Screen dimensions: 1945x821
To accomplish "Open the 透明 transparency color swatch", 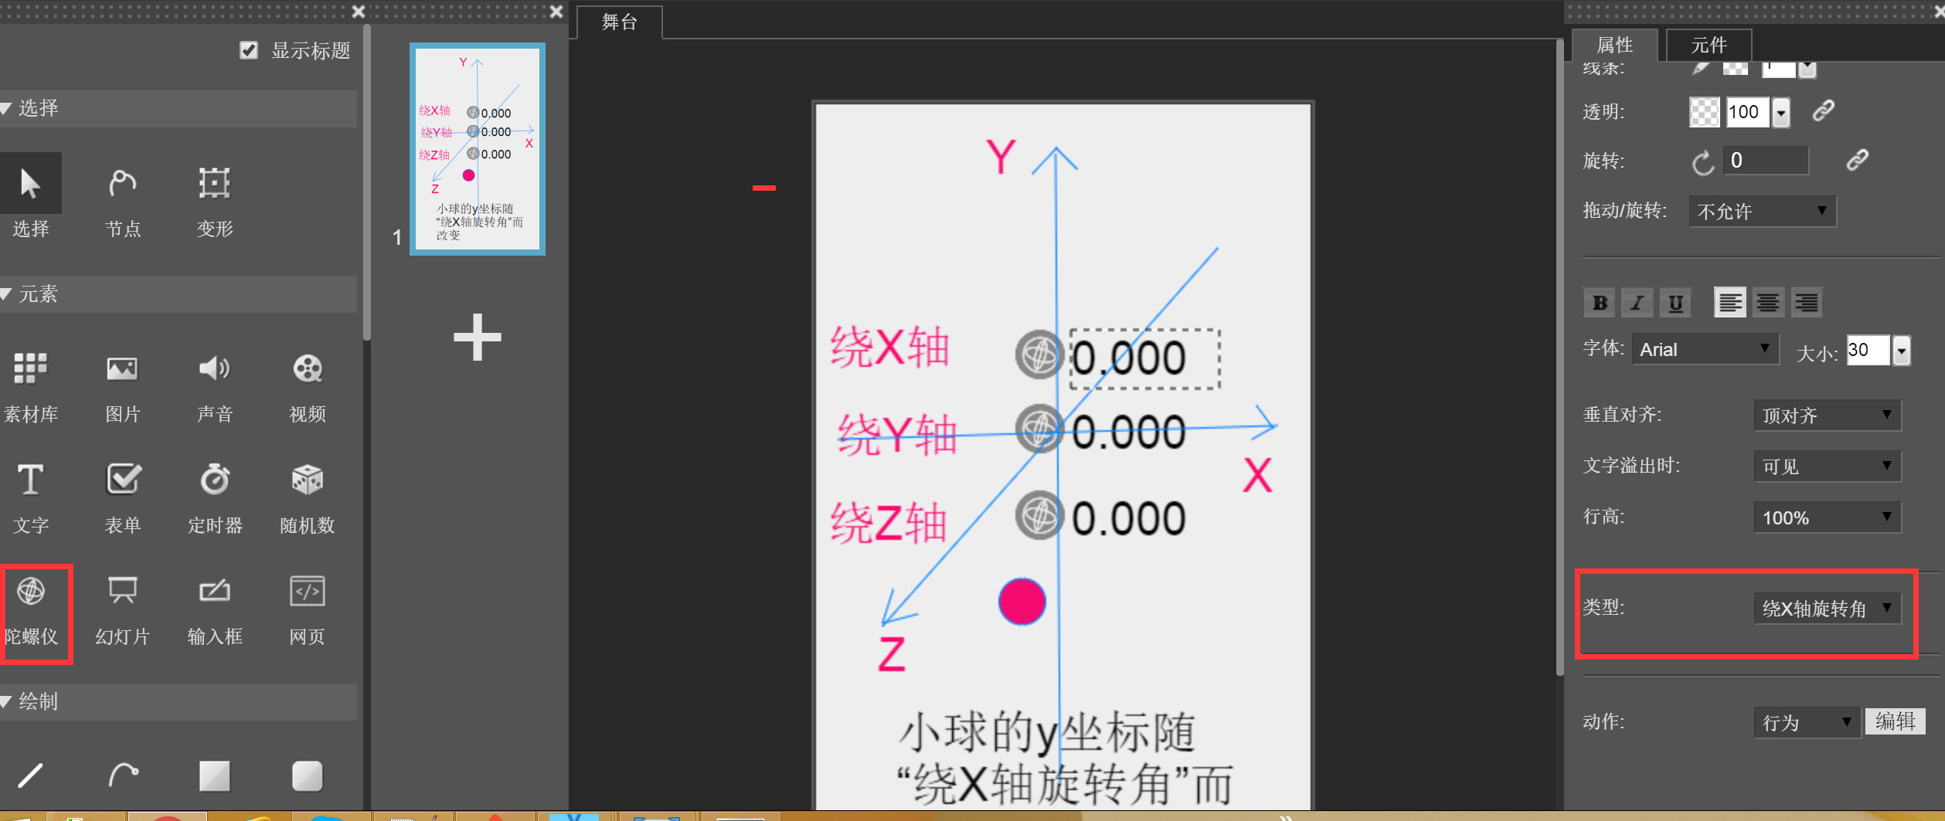I will point(1704,112).
